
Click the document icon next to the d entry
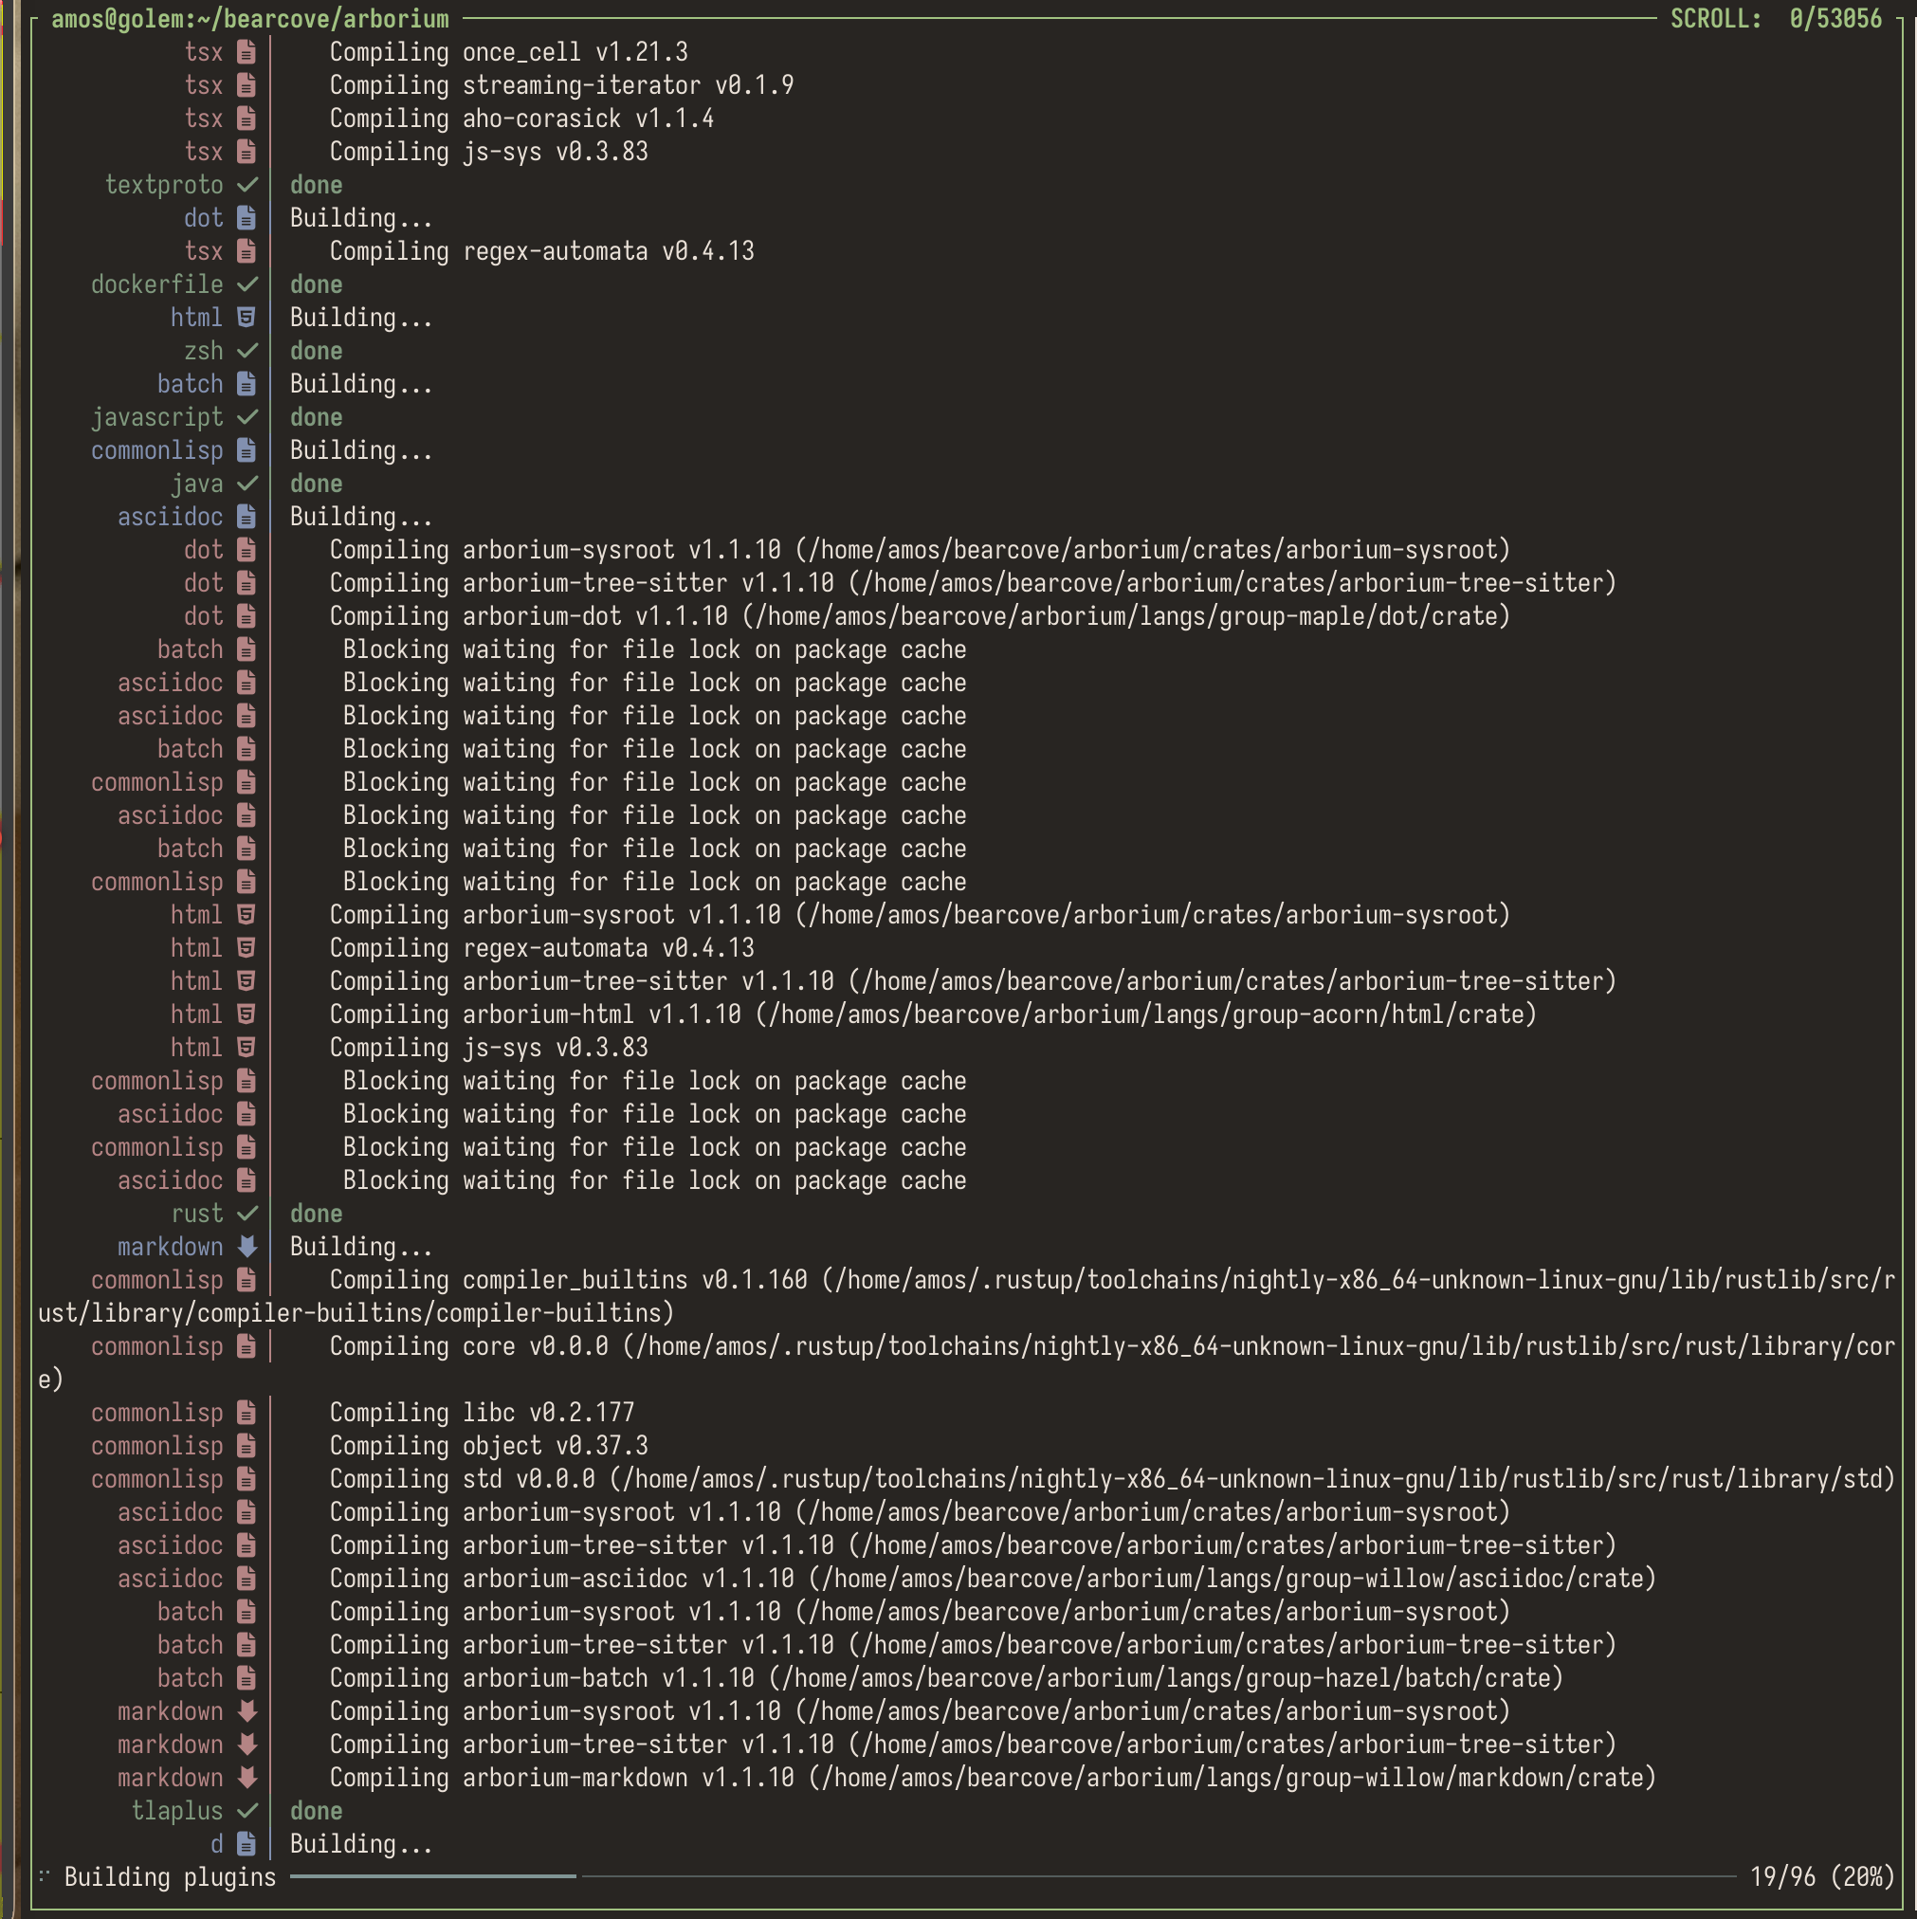(246, 1843)
